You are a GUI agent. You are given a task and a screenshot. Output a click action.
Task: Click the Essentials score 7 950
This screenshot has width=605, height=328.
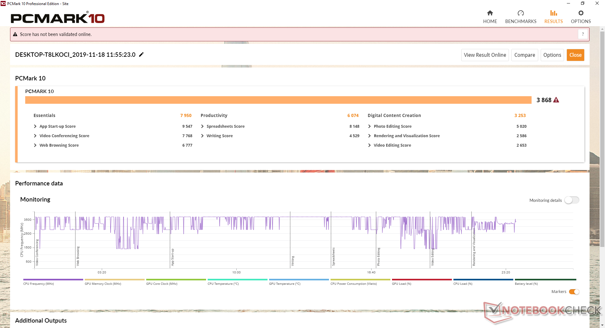click(x=186, y=115)
